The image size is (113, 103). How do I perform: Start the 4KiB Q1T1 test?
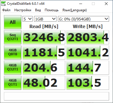point(13,83)
